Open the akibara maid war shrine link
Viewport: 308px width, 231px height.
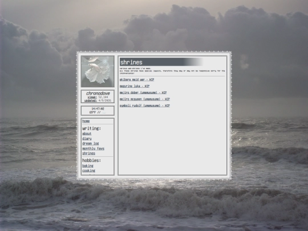pyautogui.click(x=137, y=79)
